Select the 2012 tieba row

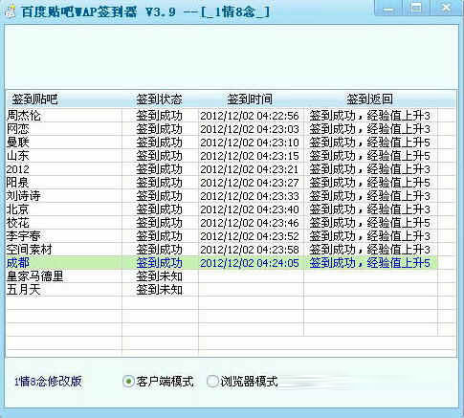(222, 169)
